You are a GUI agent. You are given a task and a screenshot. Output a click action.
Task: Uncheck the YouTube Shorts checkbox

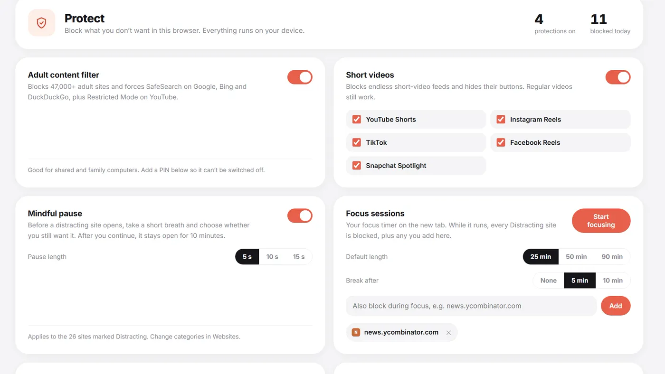tap(357, 120)
